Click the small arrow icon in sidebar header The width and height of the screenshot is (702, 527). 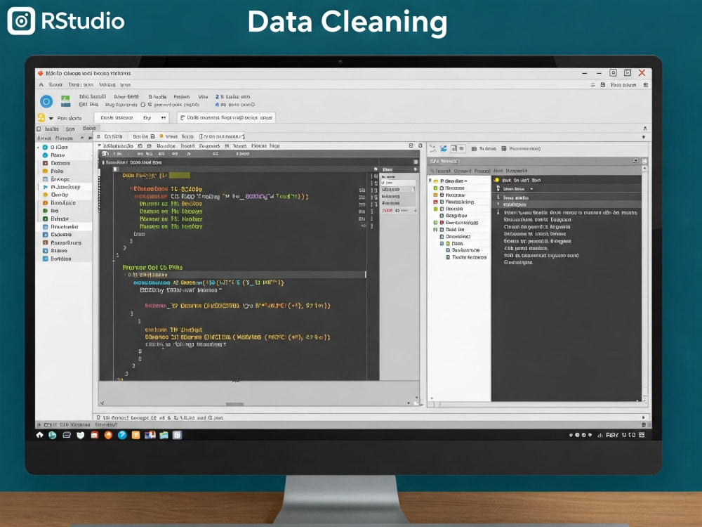(82, 138)
